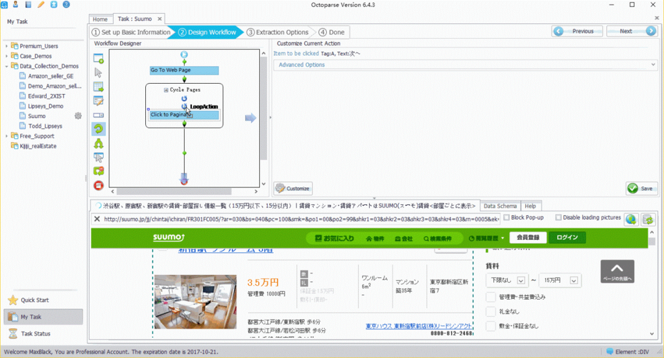Open the Data Schema tab
This screenshot has height=358, width=664.
(500, 206)
